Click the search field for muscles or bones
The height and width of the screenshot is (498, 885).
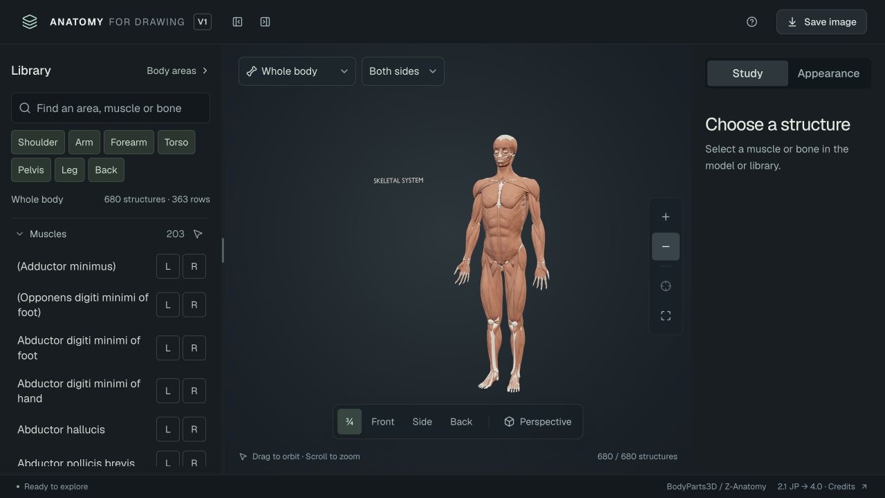click(111, 108)
